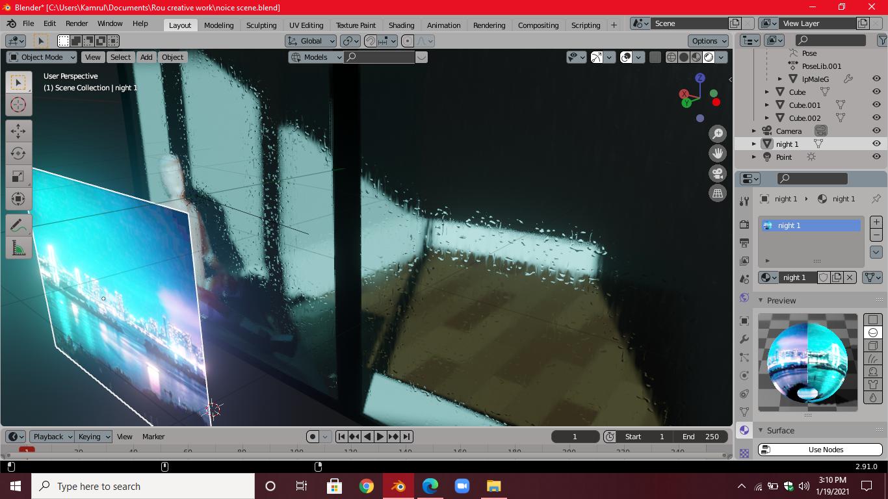Select the cloth shirt preview shape
888x499 pixels.
click(873, 385)
